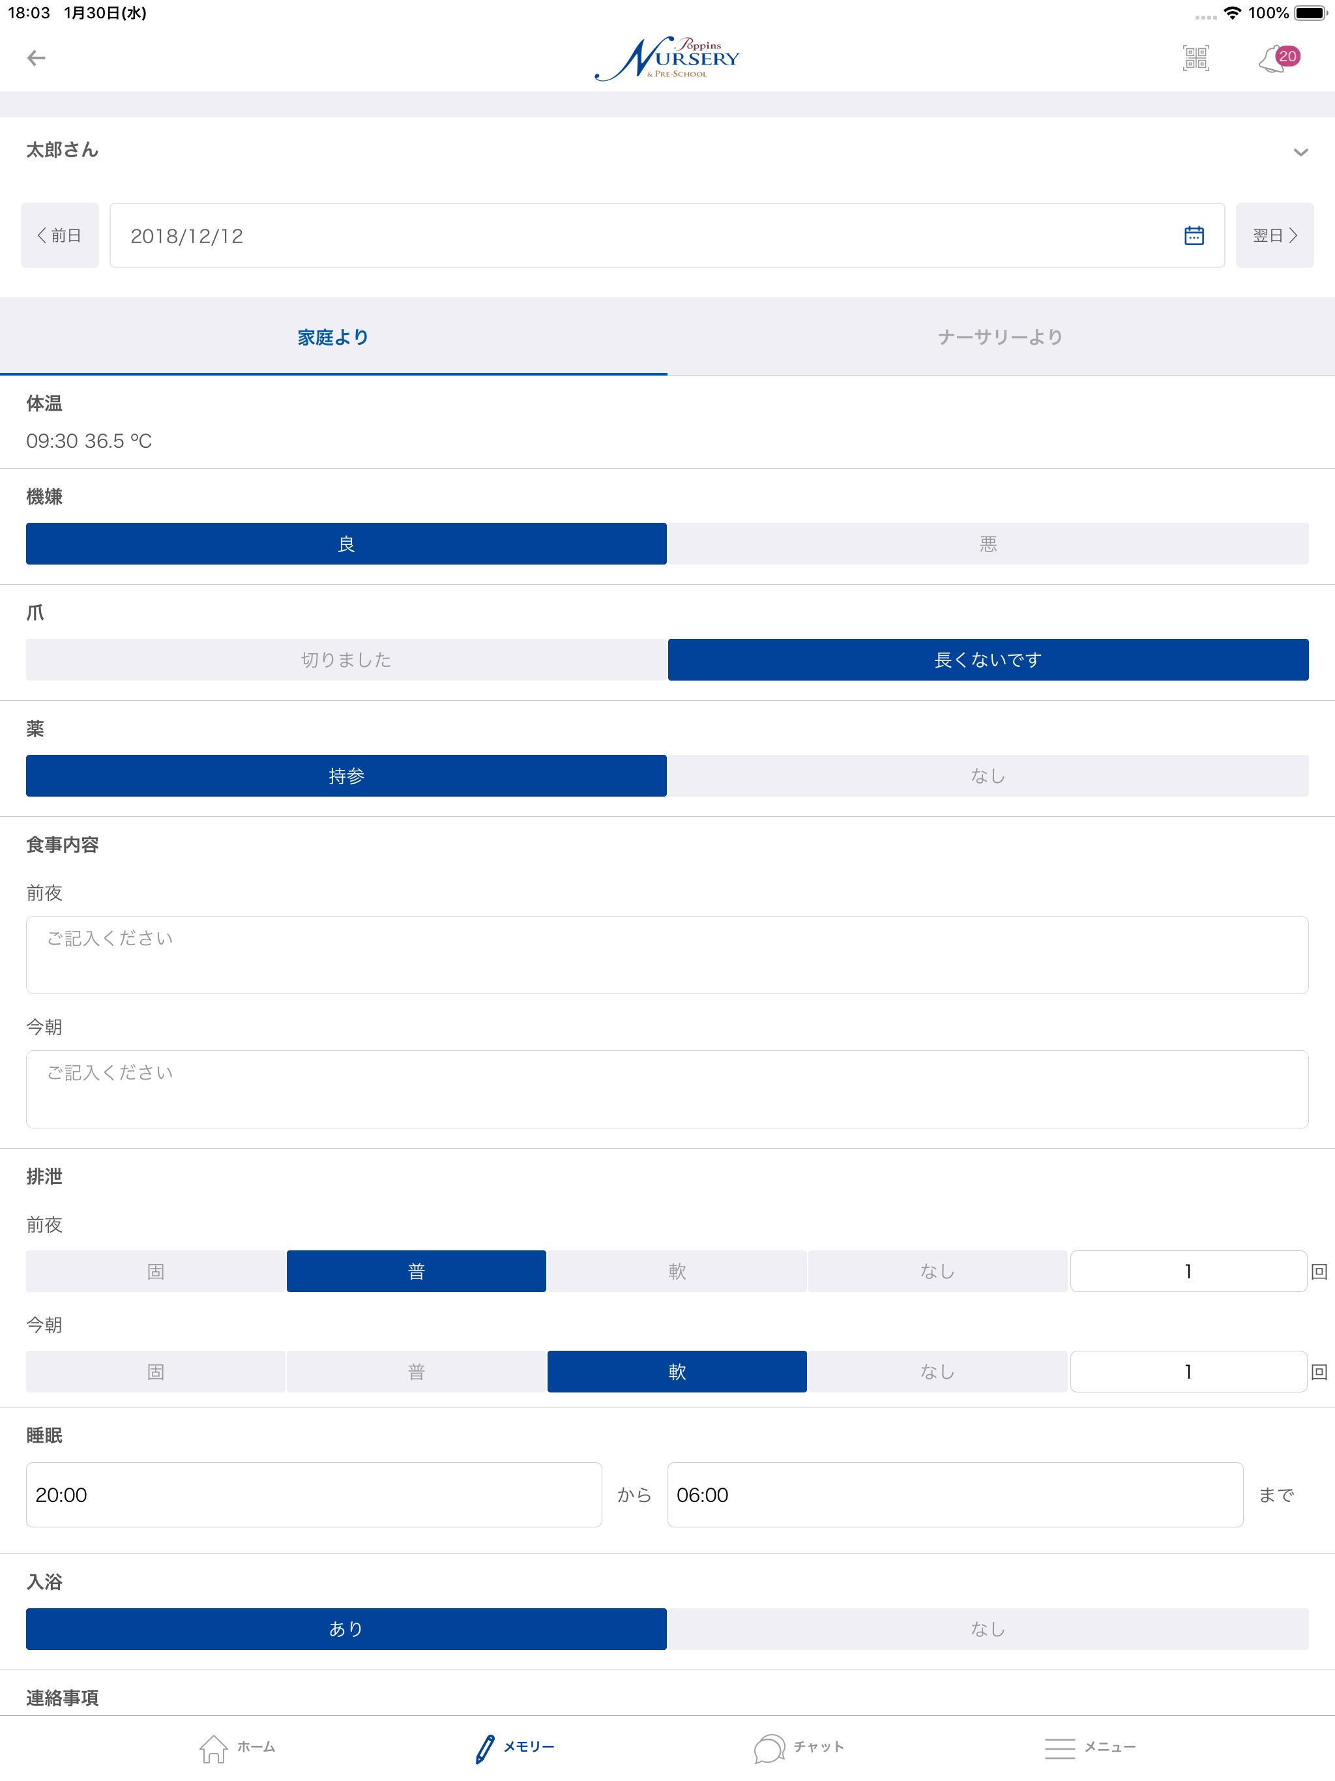Change the sleep end time 06:00
The width and height of the screenshot is (1335, 1781).
click(x=955, y=1494)
